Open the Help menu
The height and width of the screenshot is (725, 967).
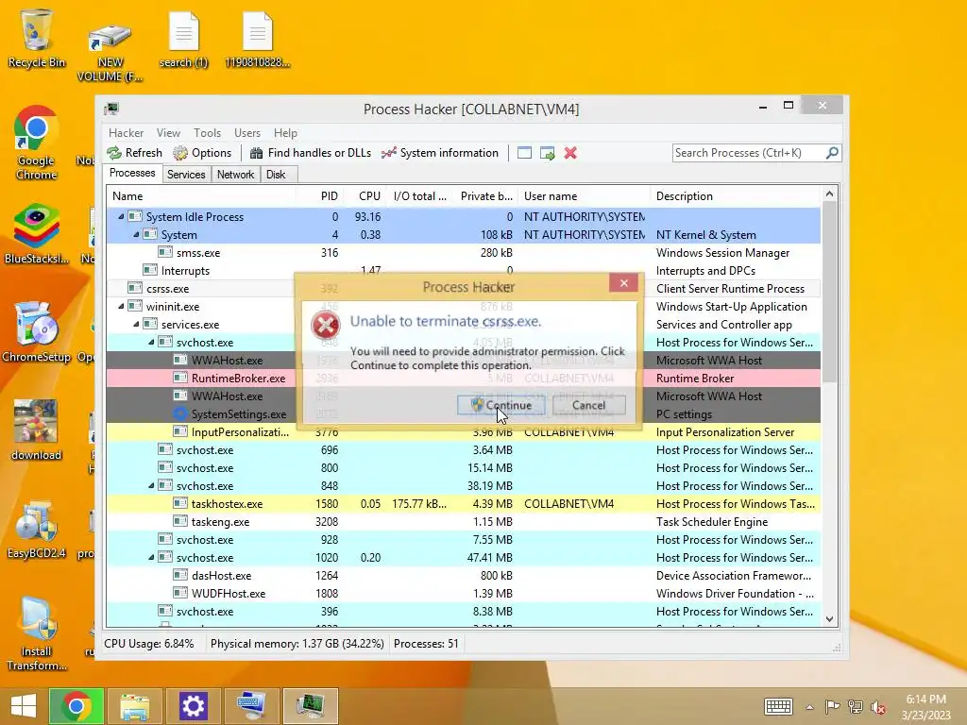click(285, 133)
